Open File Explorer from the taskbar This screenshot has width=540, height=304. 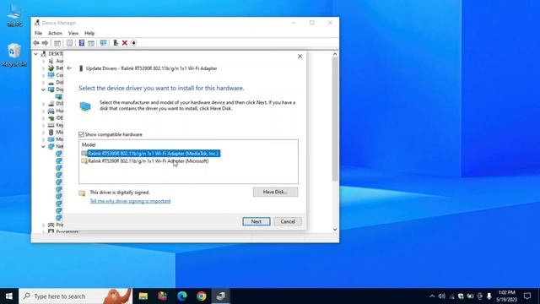click(x=143, y=296)
